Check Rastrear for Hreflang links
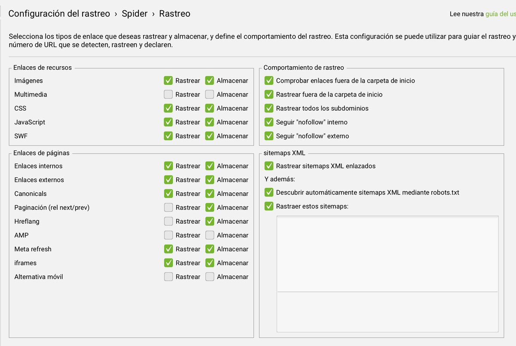 coord(168,221)
